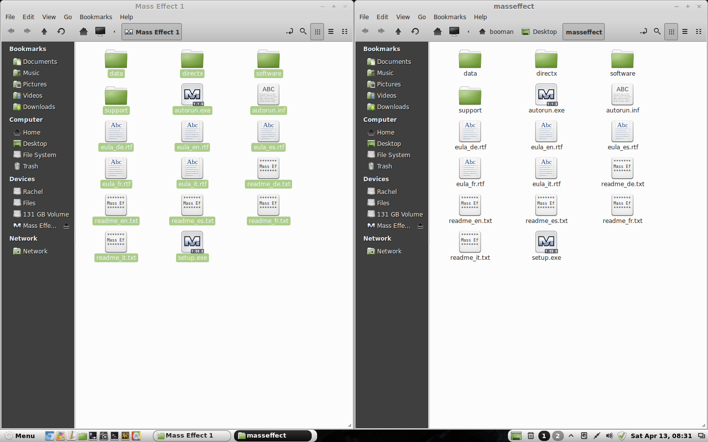Go back in Mass Effect 1 window
The height and width of the screenshot is (442, 708).
(x=11, y=31)
